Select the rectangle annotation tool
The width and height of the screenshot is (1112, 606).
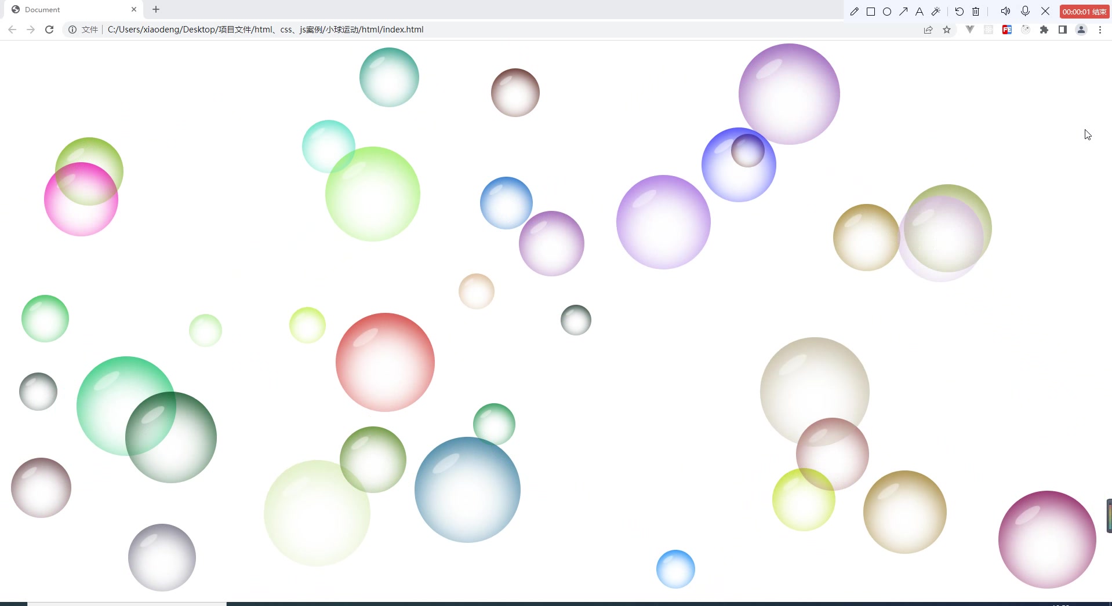[x=871, y=12]
